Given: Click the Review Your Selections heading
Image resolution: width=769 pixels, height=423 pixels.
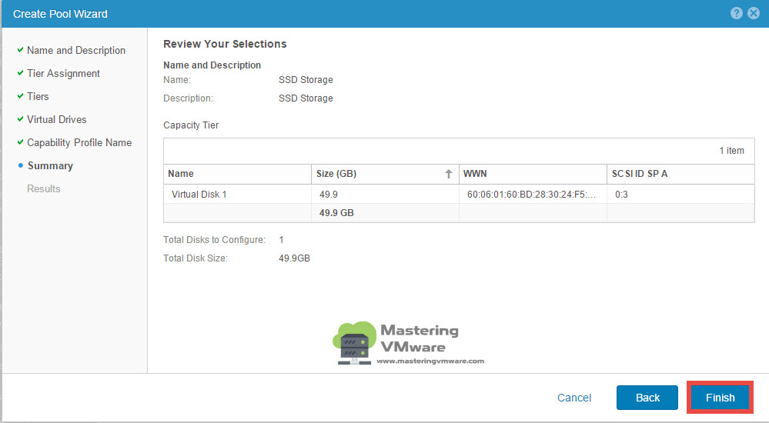Looking at the screenshot, I should (225, 44).
